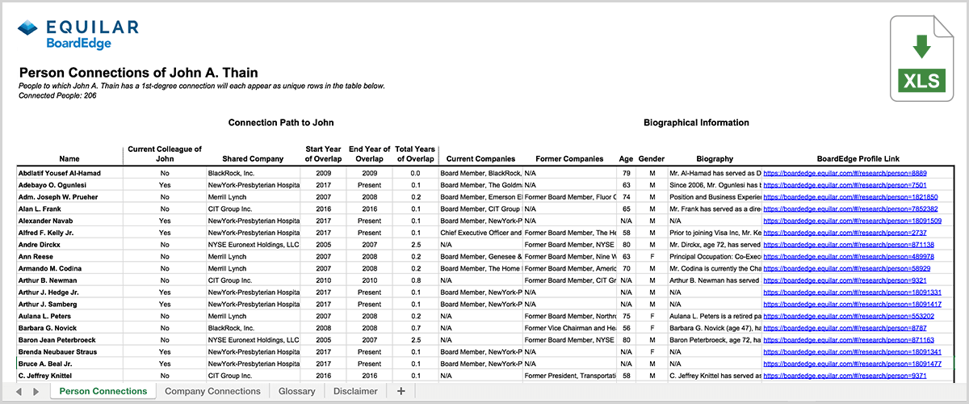
Task: Open profile link ending person=8889
Action: coord(845,173)
